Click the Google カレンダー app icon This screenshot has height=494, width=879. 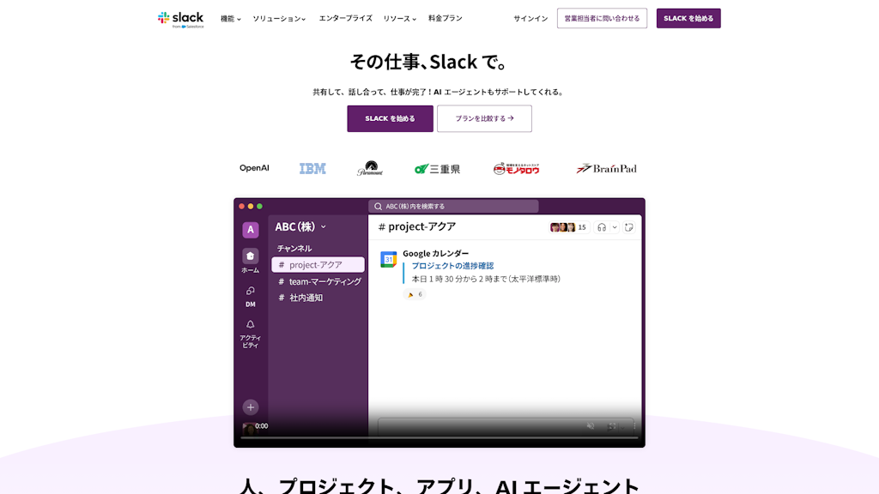389,259
